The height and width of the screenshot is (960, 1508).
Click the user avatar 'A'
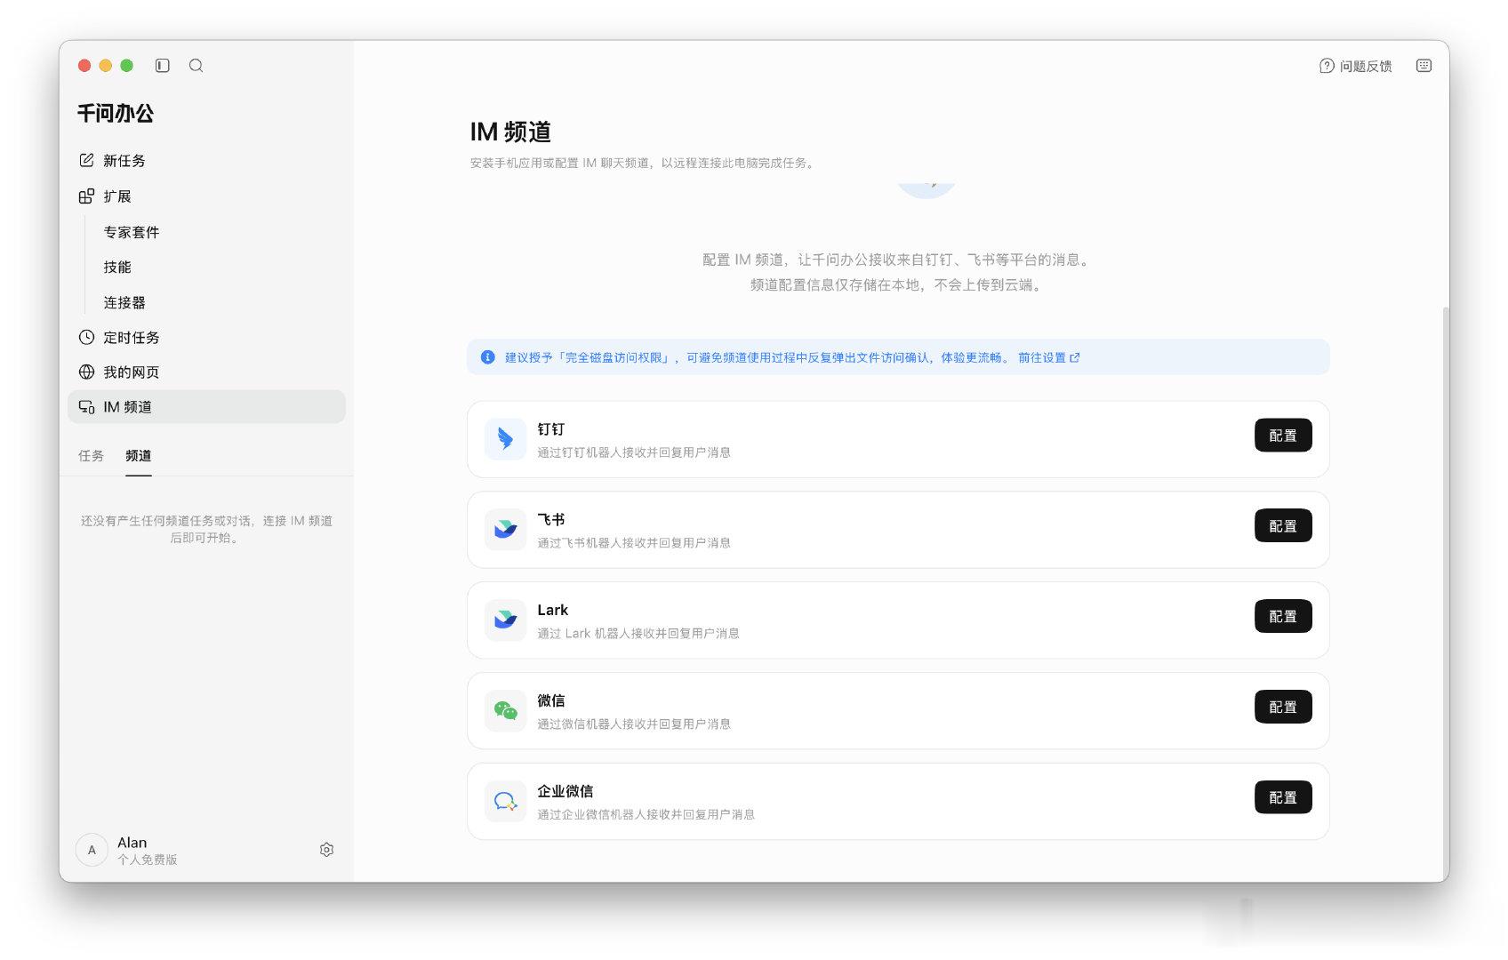pos(92,850)
